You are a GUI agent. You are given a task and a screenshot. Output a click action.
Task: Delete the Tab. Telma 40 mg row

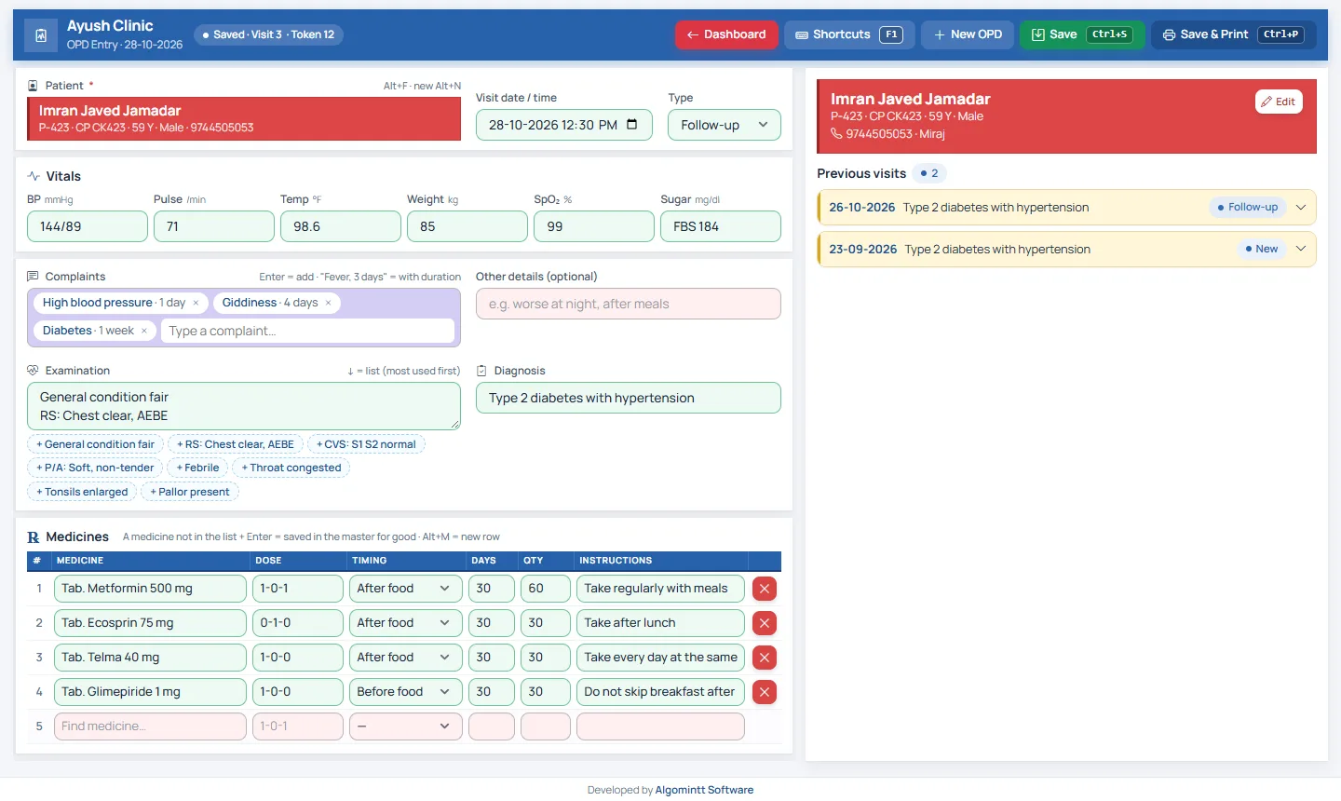pos(765,658)
